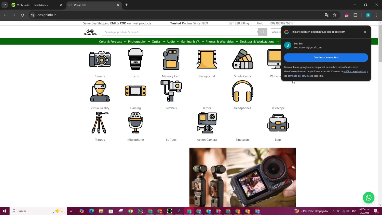The width and height of the screenshot is (382, 215).
Task: Open the Chrome three-dot menu
Action: click(377, 15)
